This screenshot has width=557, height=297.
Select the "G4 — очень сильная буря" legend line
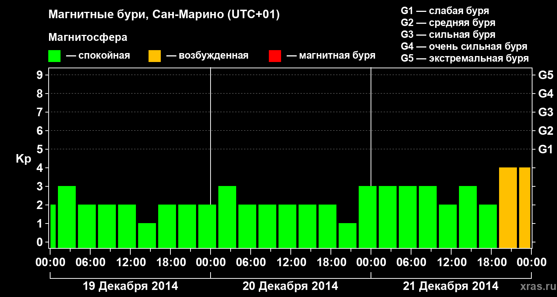point(464,46)
